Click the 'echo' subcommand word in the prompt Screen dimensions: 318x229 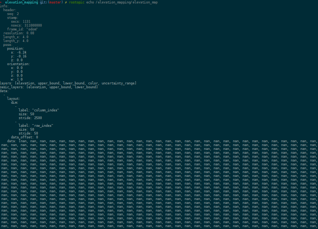coord(90,2)
